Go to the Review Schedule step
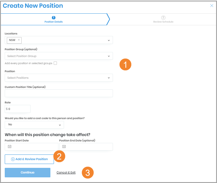Viewport: 217px width, 183px height. coord(163,22)
